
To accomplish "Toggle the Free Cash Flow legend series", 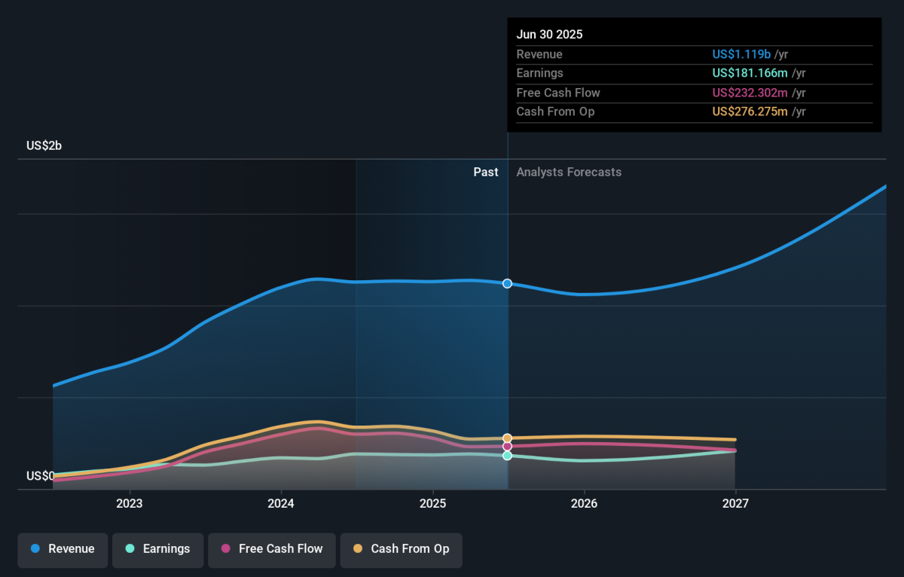I will 272,549.
